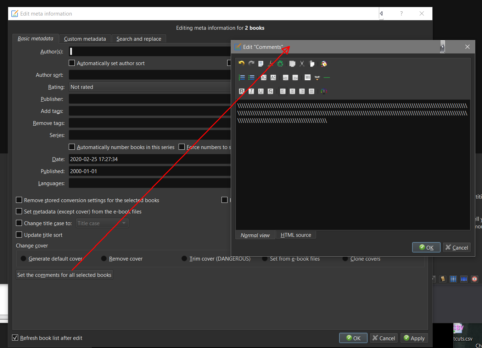
Task: Focus the Publisher field
Action: 150,99
